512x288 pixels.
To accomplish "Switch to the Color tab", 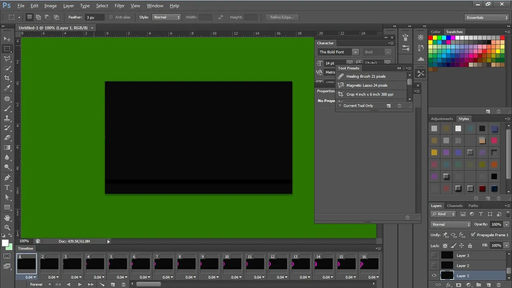I will (436, 32).
